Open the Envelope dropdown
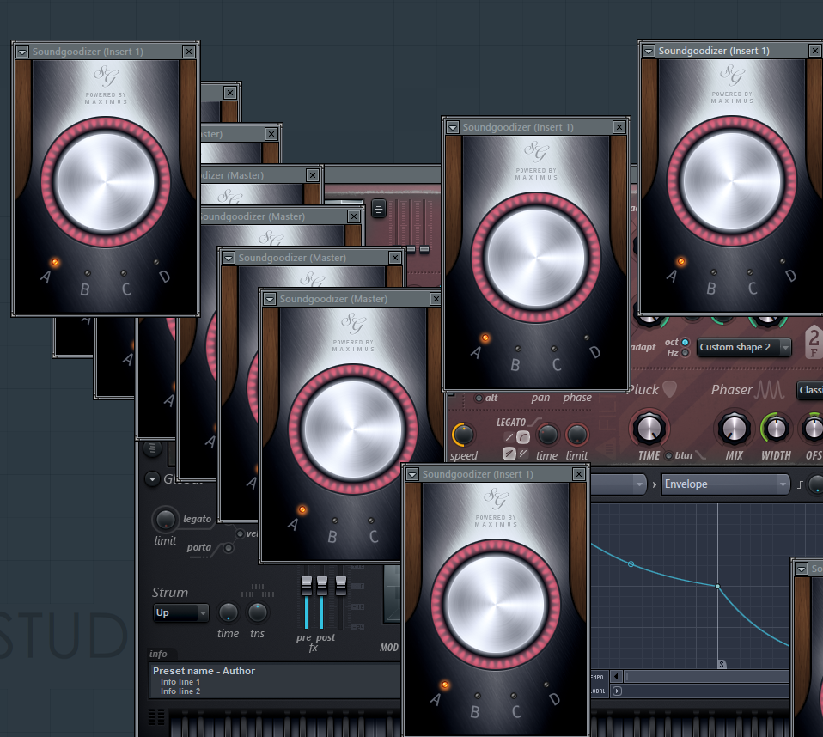Screen dimensions: 823x737 (x=725, y=484)
